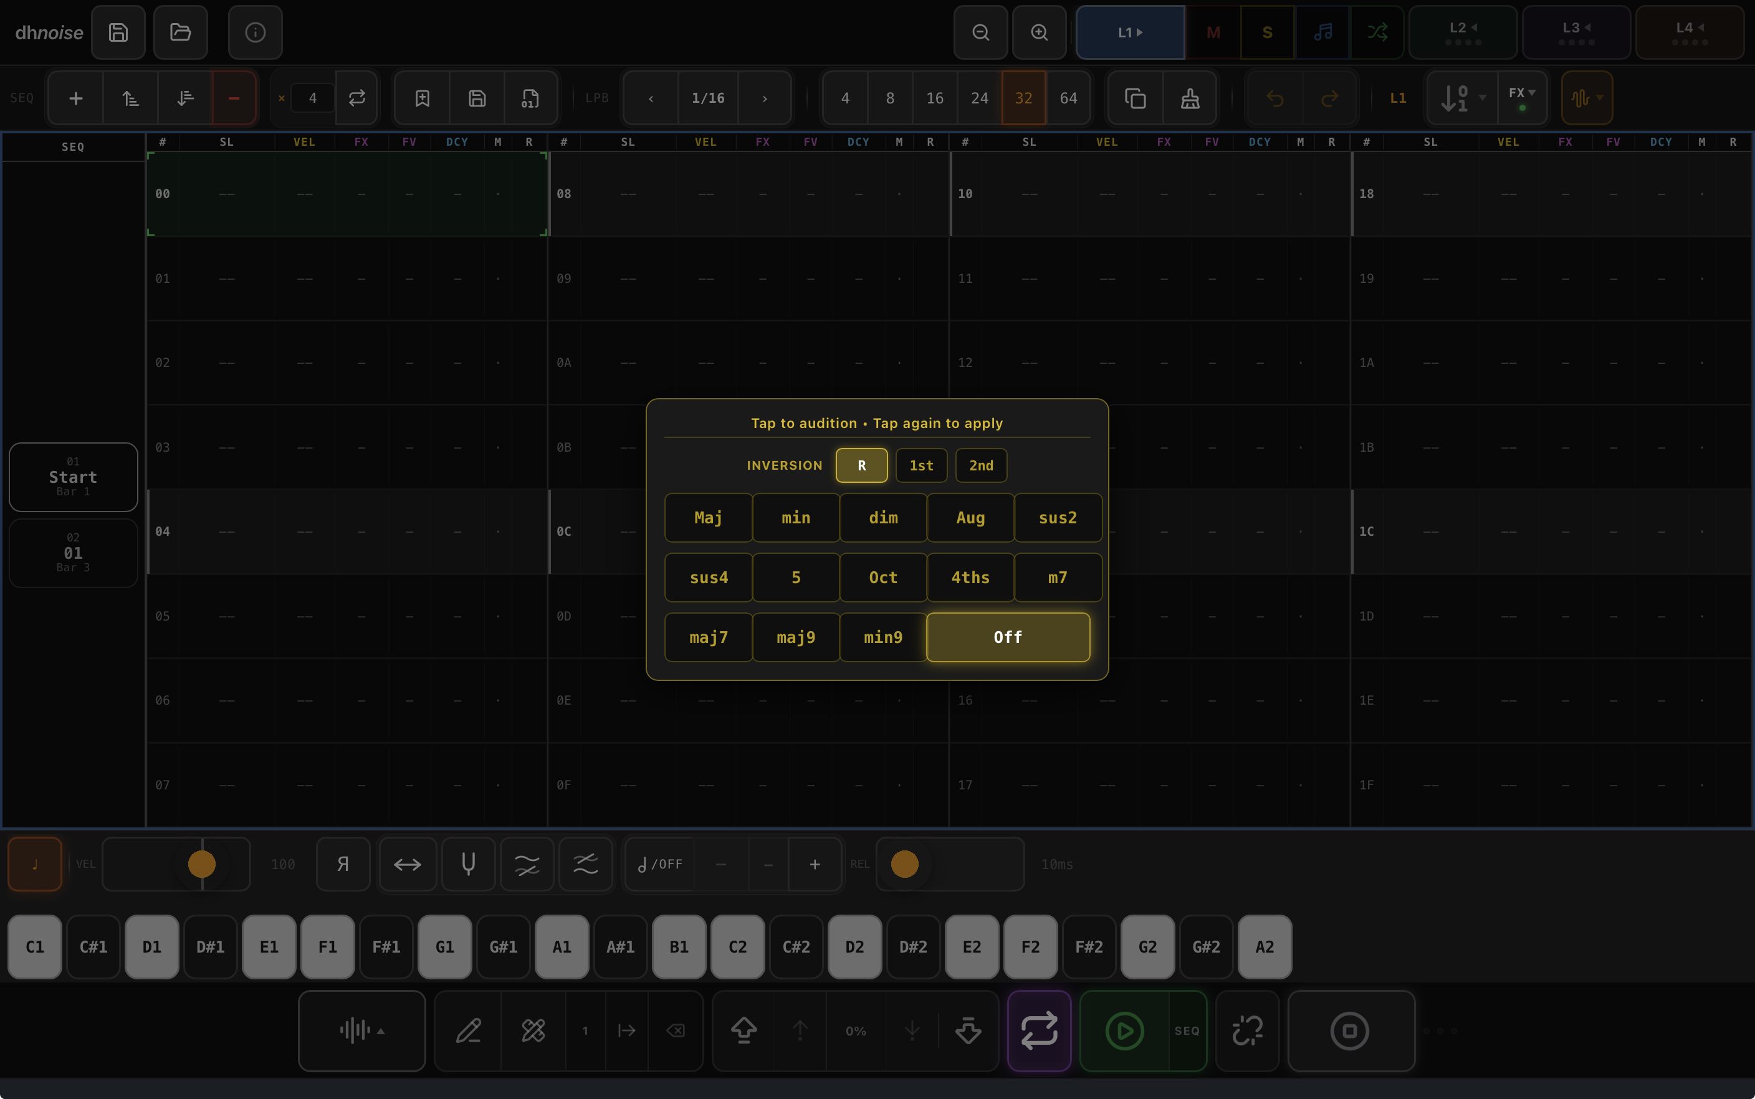Audition the maj7 chord
This screenshot has width=1755, height=1099.
tap(708, 637)
